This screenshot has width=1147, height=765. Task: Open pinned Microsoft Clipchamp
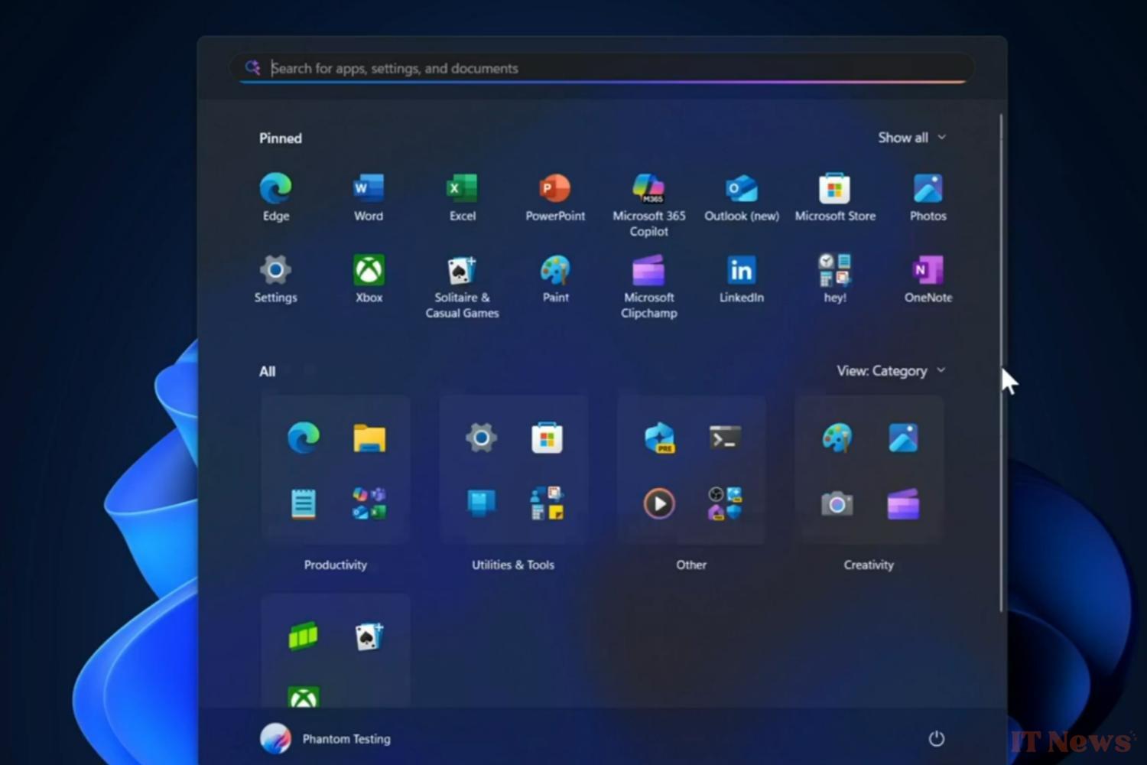click(x=648, y=287)
